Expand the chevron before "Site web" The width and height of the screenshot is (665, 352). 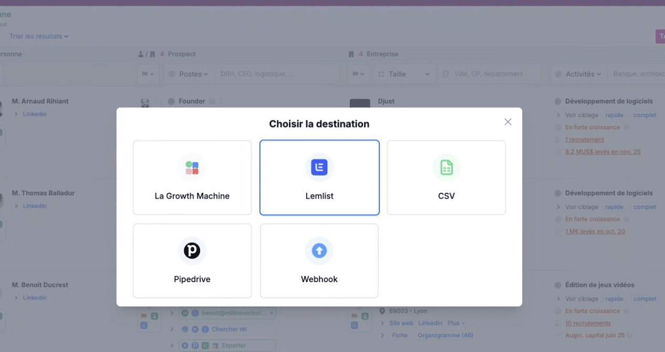(x=383, y=323)
